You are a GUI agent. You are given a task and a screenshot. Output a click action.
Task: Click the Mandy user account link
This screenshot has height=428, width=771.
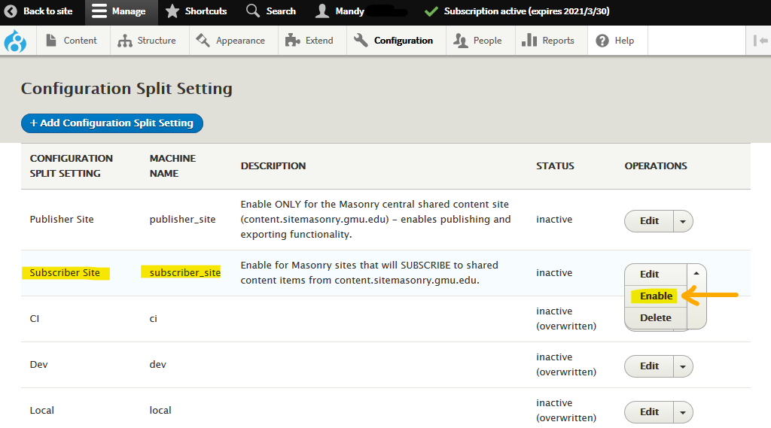click(361, 11)
